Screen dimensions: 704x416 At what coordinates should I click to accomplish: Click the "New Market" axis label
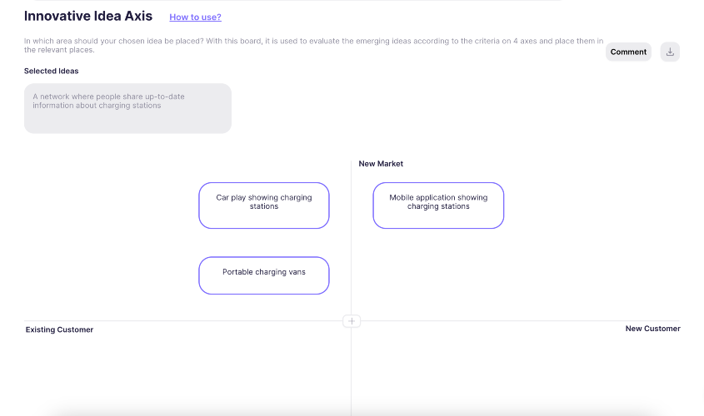381,164
